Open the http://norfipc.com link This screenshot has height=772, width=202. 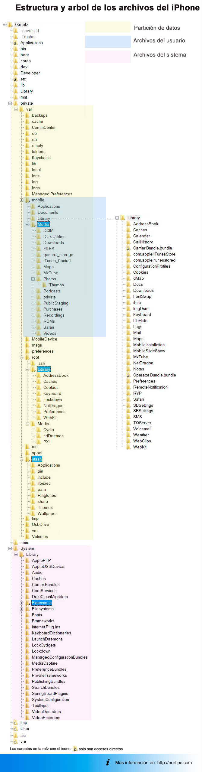[175, 763]
